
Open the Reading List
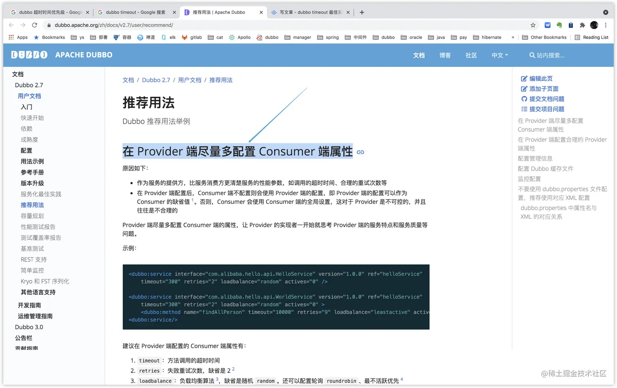[x=591, y=37]
